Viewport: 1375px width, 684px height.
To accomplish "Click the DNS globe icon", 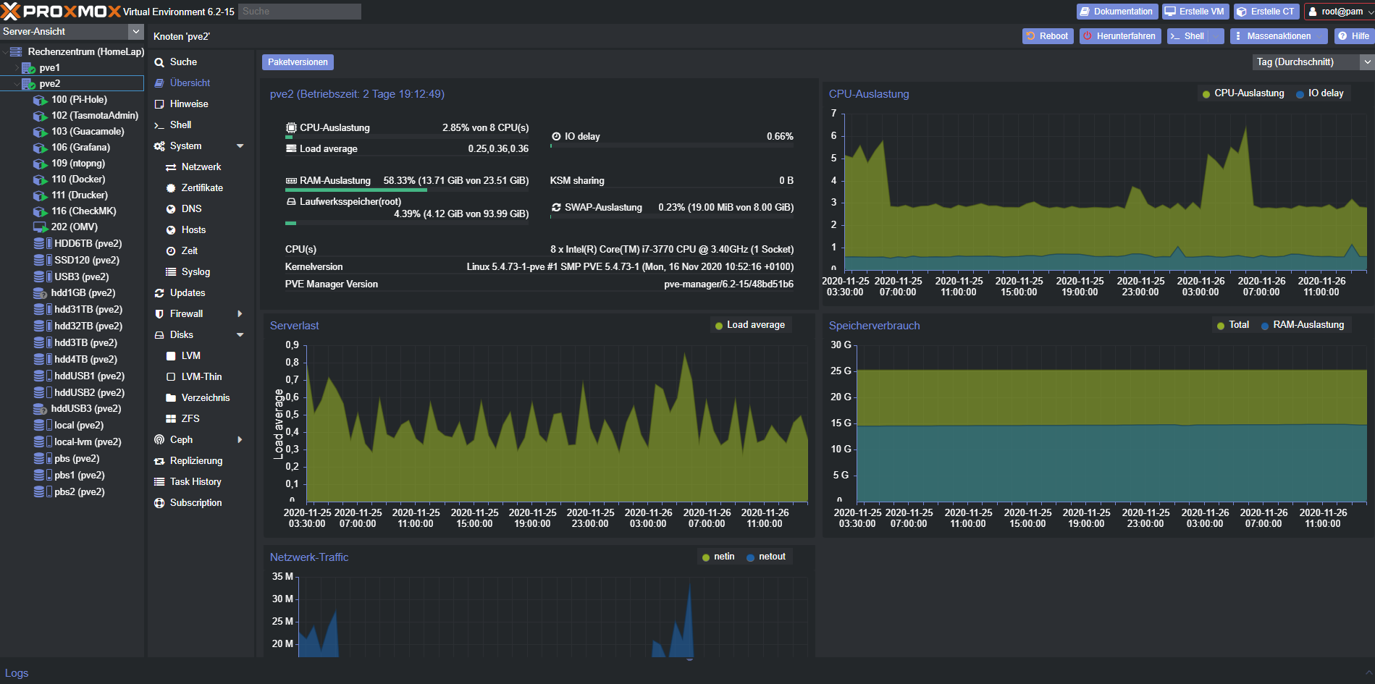I will 171,209.
